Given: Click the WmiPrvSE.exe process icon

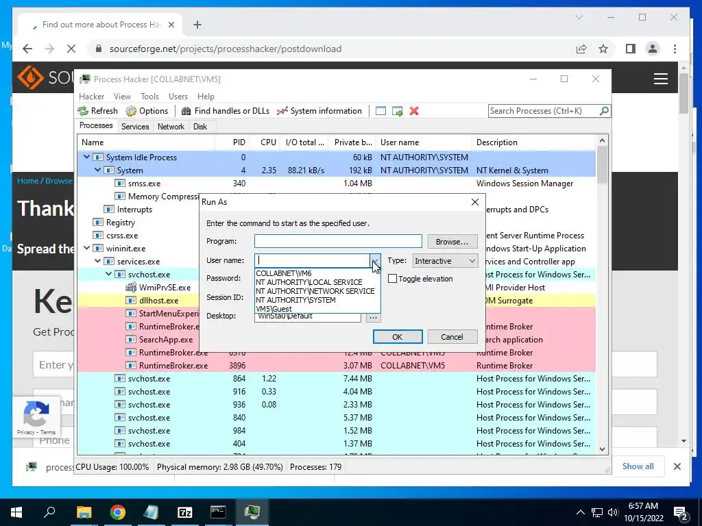Looking at the screenshot, I should 131,287.
